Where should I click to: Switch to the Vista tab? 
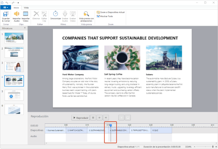[26, 8]
